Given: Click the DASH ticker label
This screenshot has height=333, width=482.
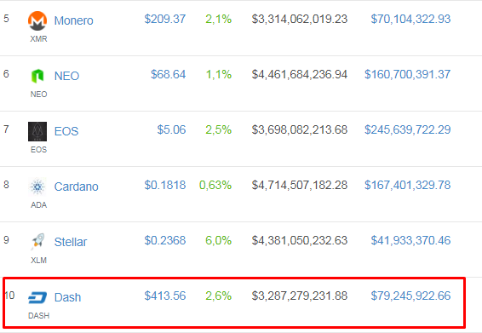Looking at the screenshot, I should (x=38, y=316).
